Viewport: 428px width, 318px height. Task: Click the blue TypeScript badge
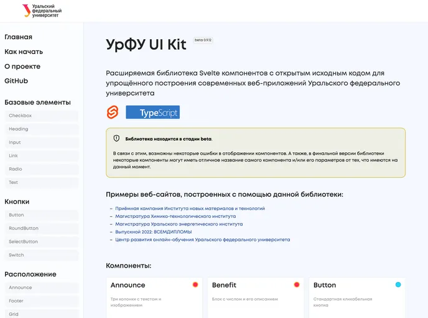(x=152, y=112)
